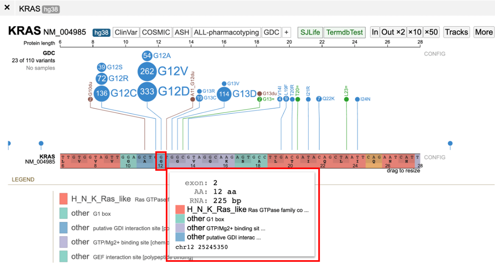Toggle the TermdbTest dataset track
Screen dimensions: 495x263
[x=345, y=32]
